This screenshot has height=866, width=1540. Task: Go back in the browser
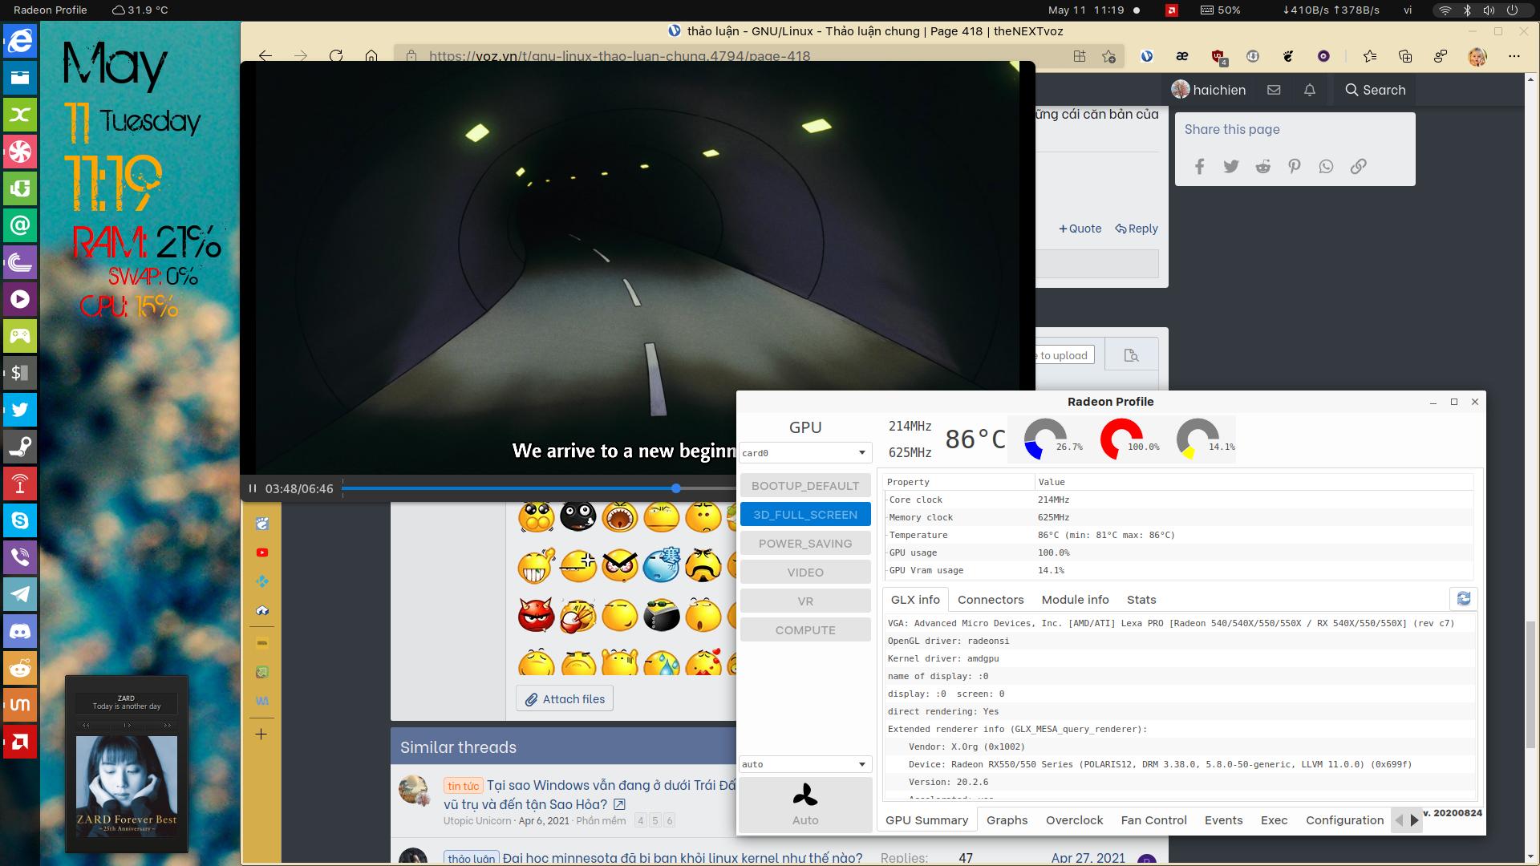265,56
